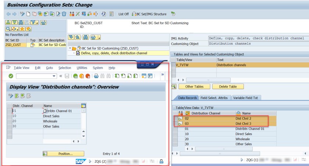Switch to Field Select. Attribs tab
Viewport: 309px width, 166px height.
pos(214,98)
